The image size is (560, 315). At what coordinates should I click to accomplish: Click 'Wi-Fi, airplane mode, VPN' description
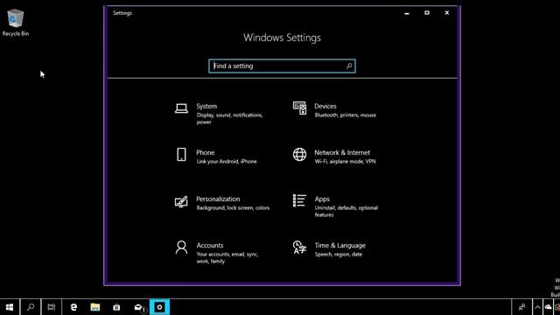345,161
